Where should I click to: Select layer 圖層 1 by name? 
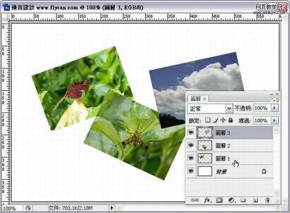click(x=223, y=158)
